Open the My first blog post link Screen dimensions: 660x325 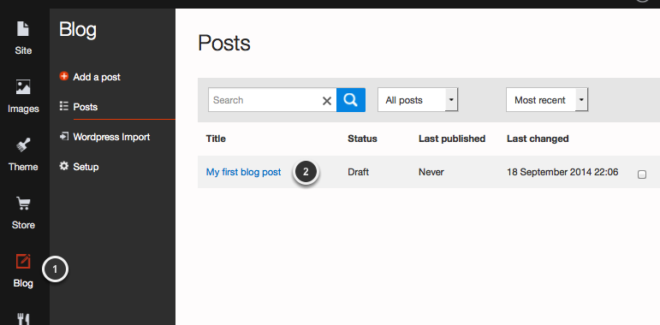point(243,172)
